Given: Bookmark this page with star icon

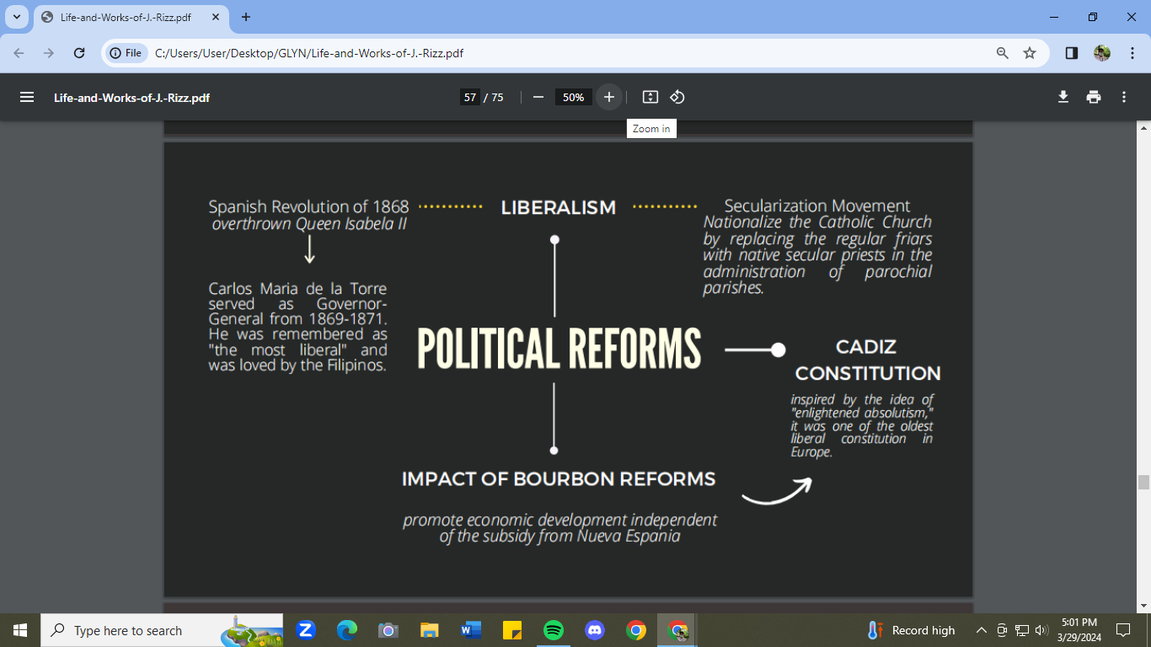Looking at the screenshot, I should click(x=1030, y=53).
